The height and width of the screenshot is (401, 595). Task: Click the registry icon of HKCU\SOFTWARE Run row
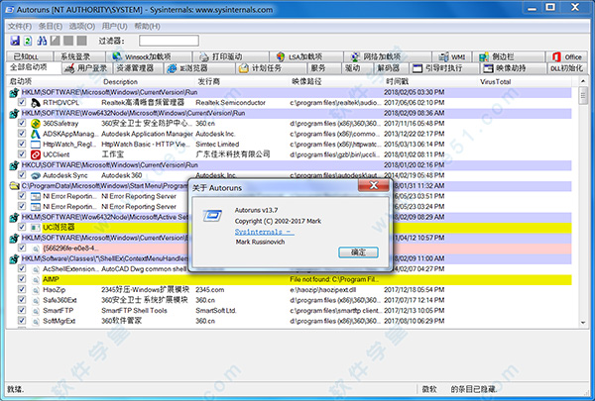pos(14,165)
